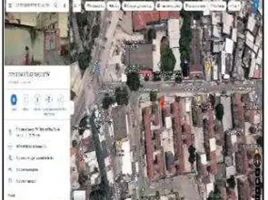
Task: Clear search with the X icon
Action: tap(64, 5)
